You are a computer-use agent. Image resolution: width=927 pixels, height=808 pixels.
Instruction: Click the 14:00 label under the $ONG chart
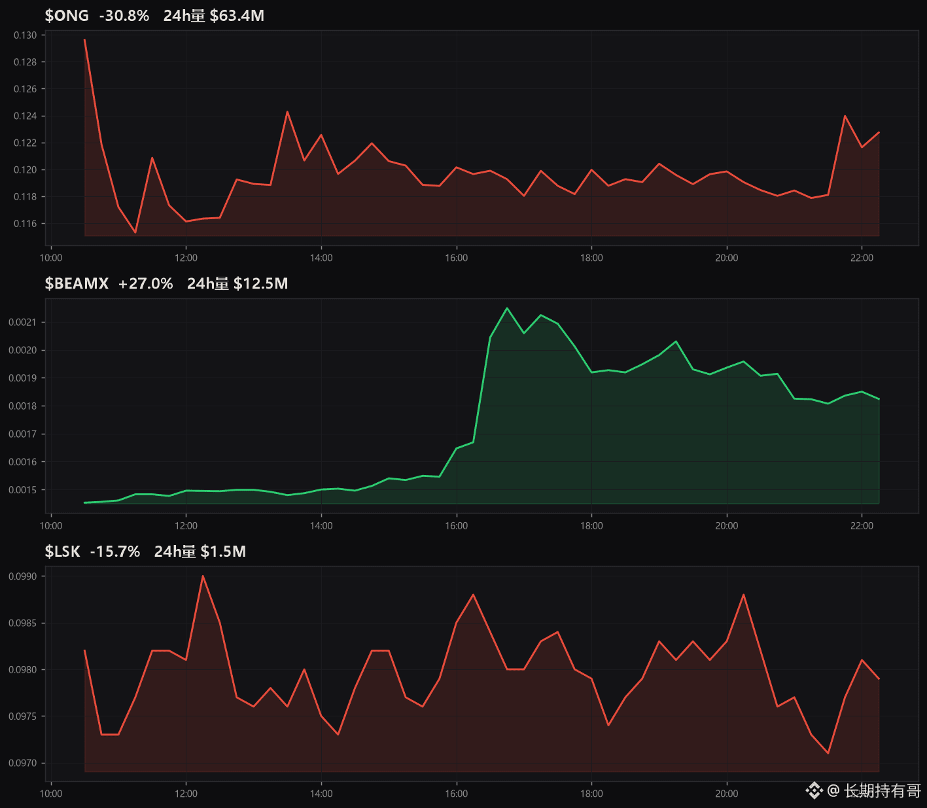pos(321,258)
